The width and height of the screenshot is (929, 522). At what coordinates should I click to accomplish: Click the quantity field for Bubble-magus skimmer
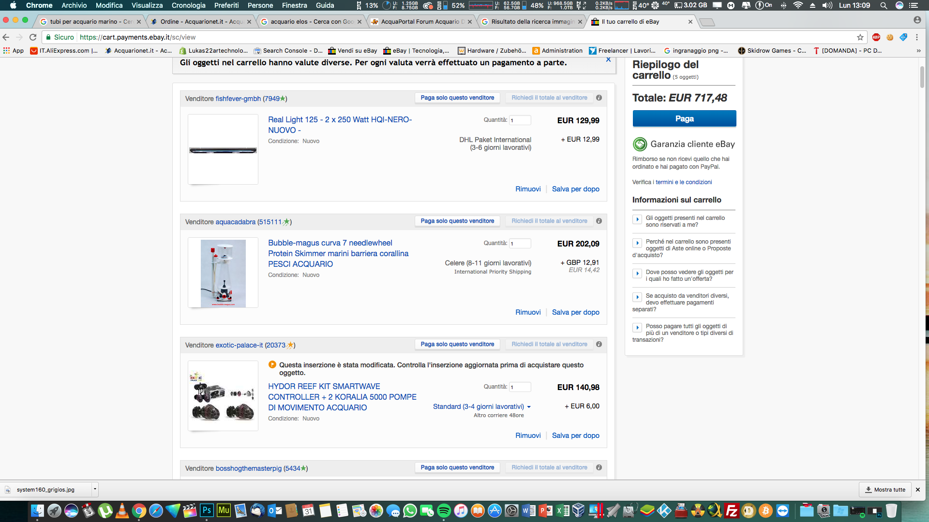(x=520, y=244)
